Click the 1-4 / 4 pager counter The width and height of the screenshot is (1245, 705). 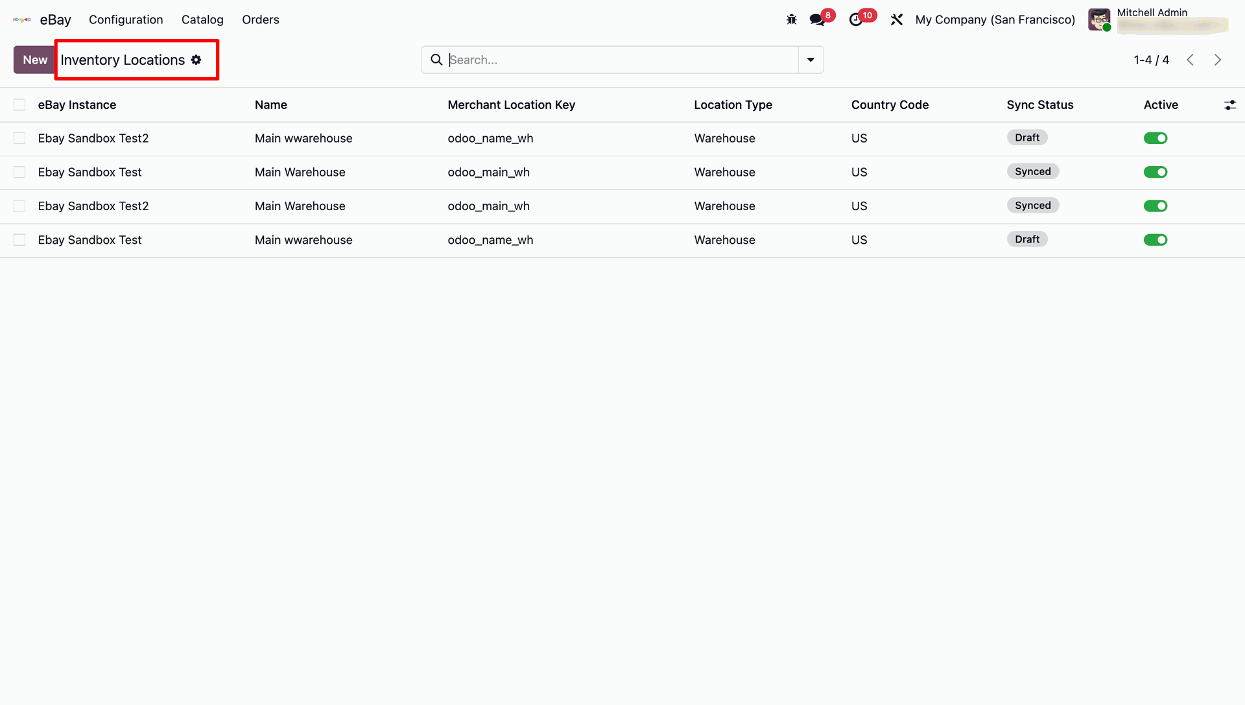tap(1151, 60)
